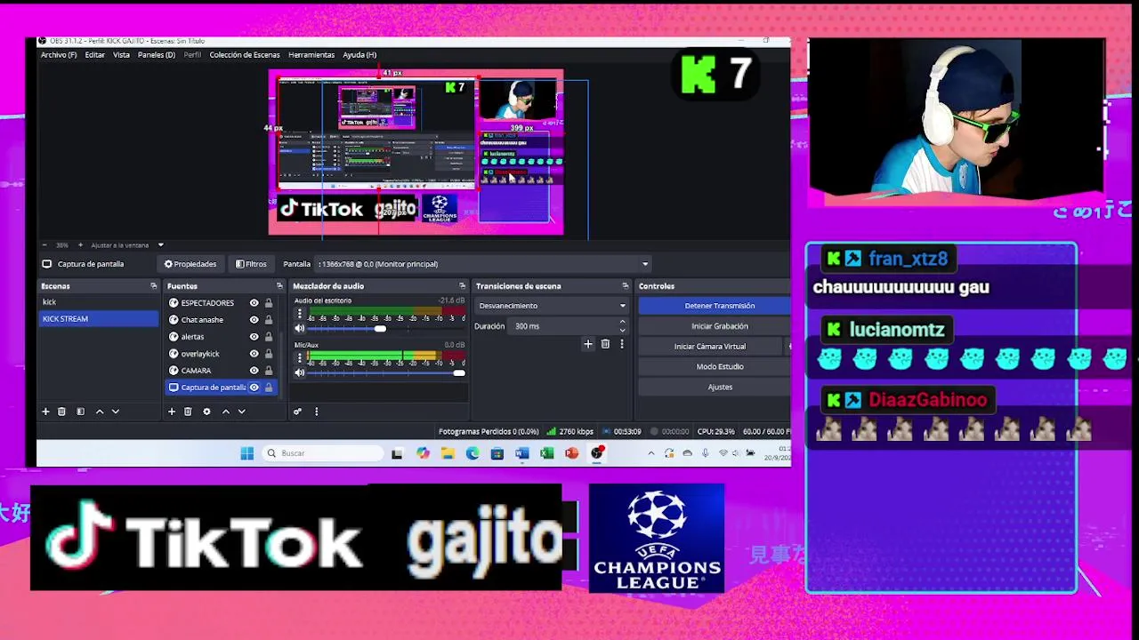Open Microsoft Edge from taskbar
Image resolution: width=1139 pixels, height=640 pixels.
473,453
